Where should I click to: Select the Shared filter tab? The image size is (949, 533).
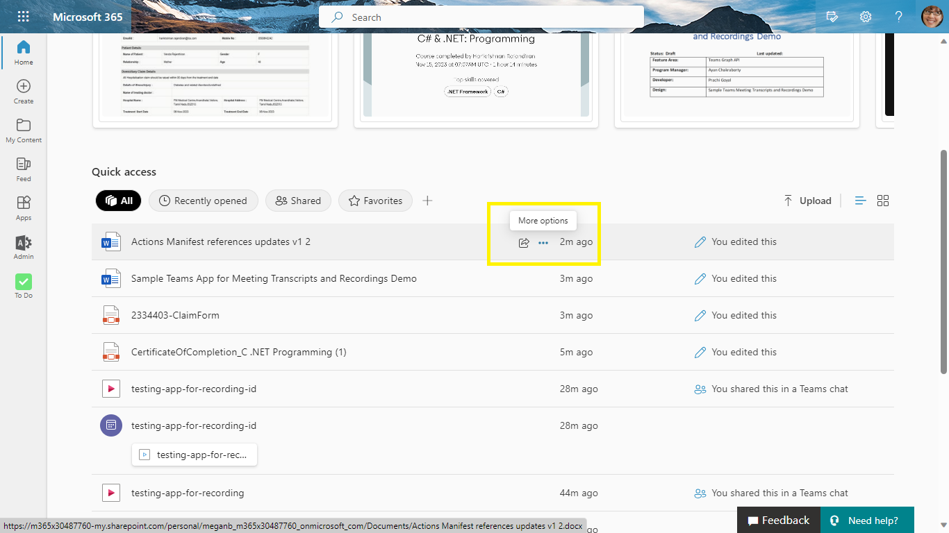(298, 201)
